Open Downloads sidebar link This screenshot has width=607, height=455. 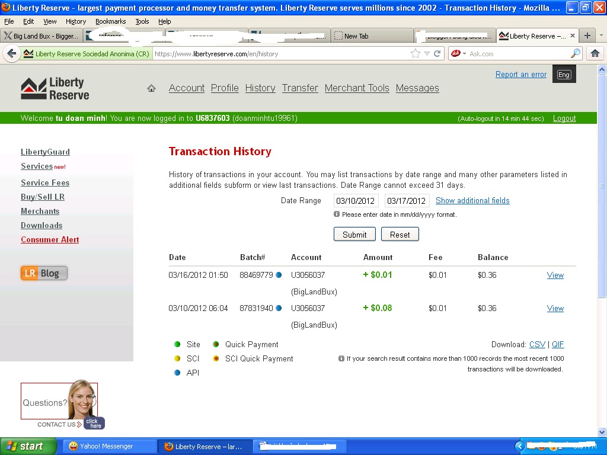point(41,226)
